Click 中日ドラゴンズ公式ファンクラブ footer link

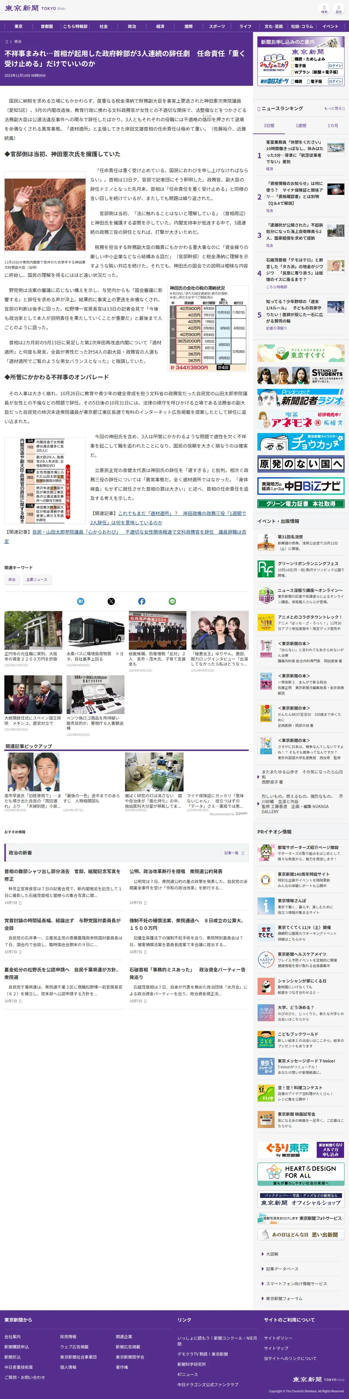(x=207, y=1384)
